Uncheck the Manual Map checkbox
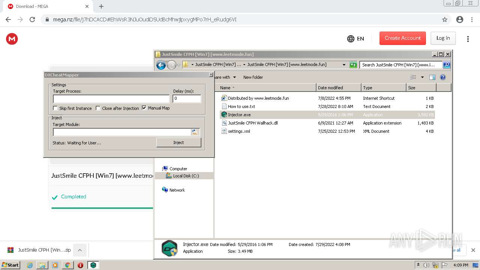The height and width of the screenshot is (270, 480). [x=144, y=108]
